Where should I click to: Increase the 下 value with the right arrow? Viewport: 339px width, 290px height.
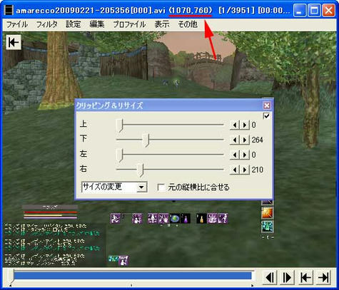pos(245,140)
